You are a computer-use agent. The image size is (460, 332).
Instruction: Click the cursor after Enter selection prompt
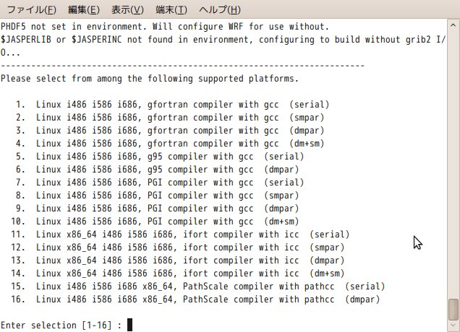pyautogui.click(x=129, y=325)
